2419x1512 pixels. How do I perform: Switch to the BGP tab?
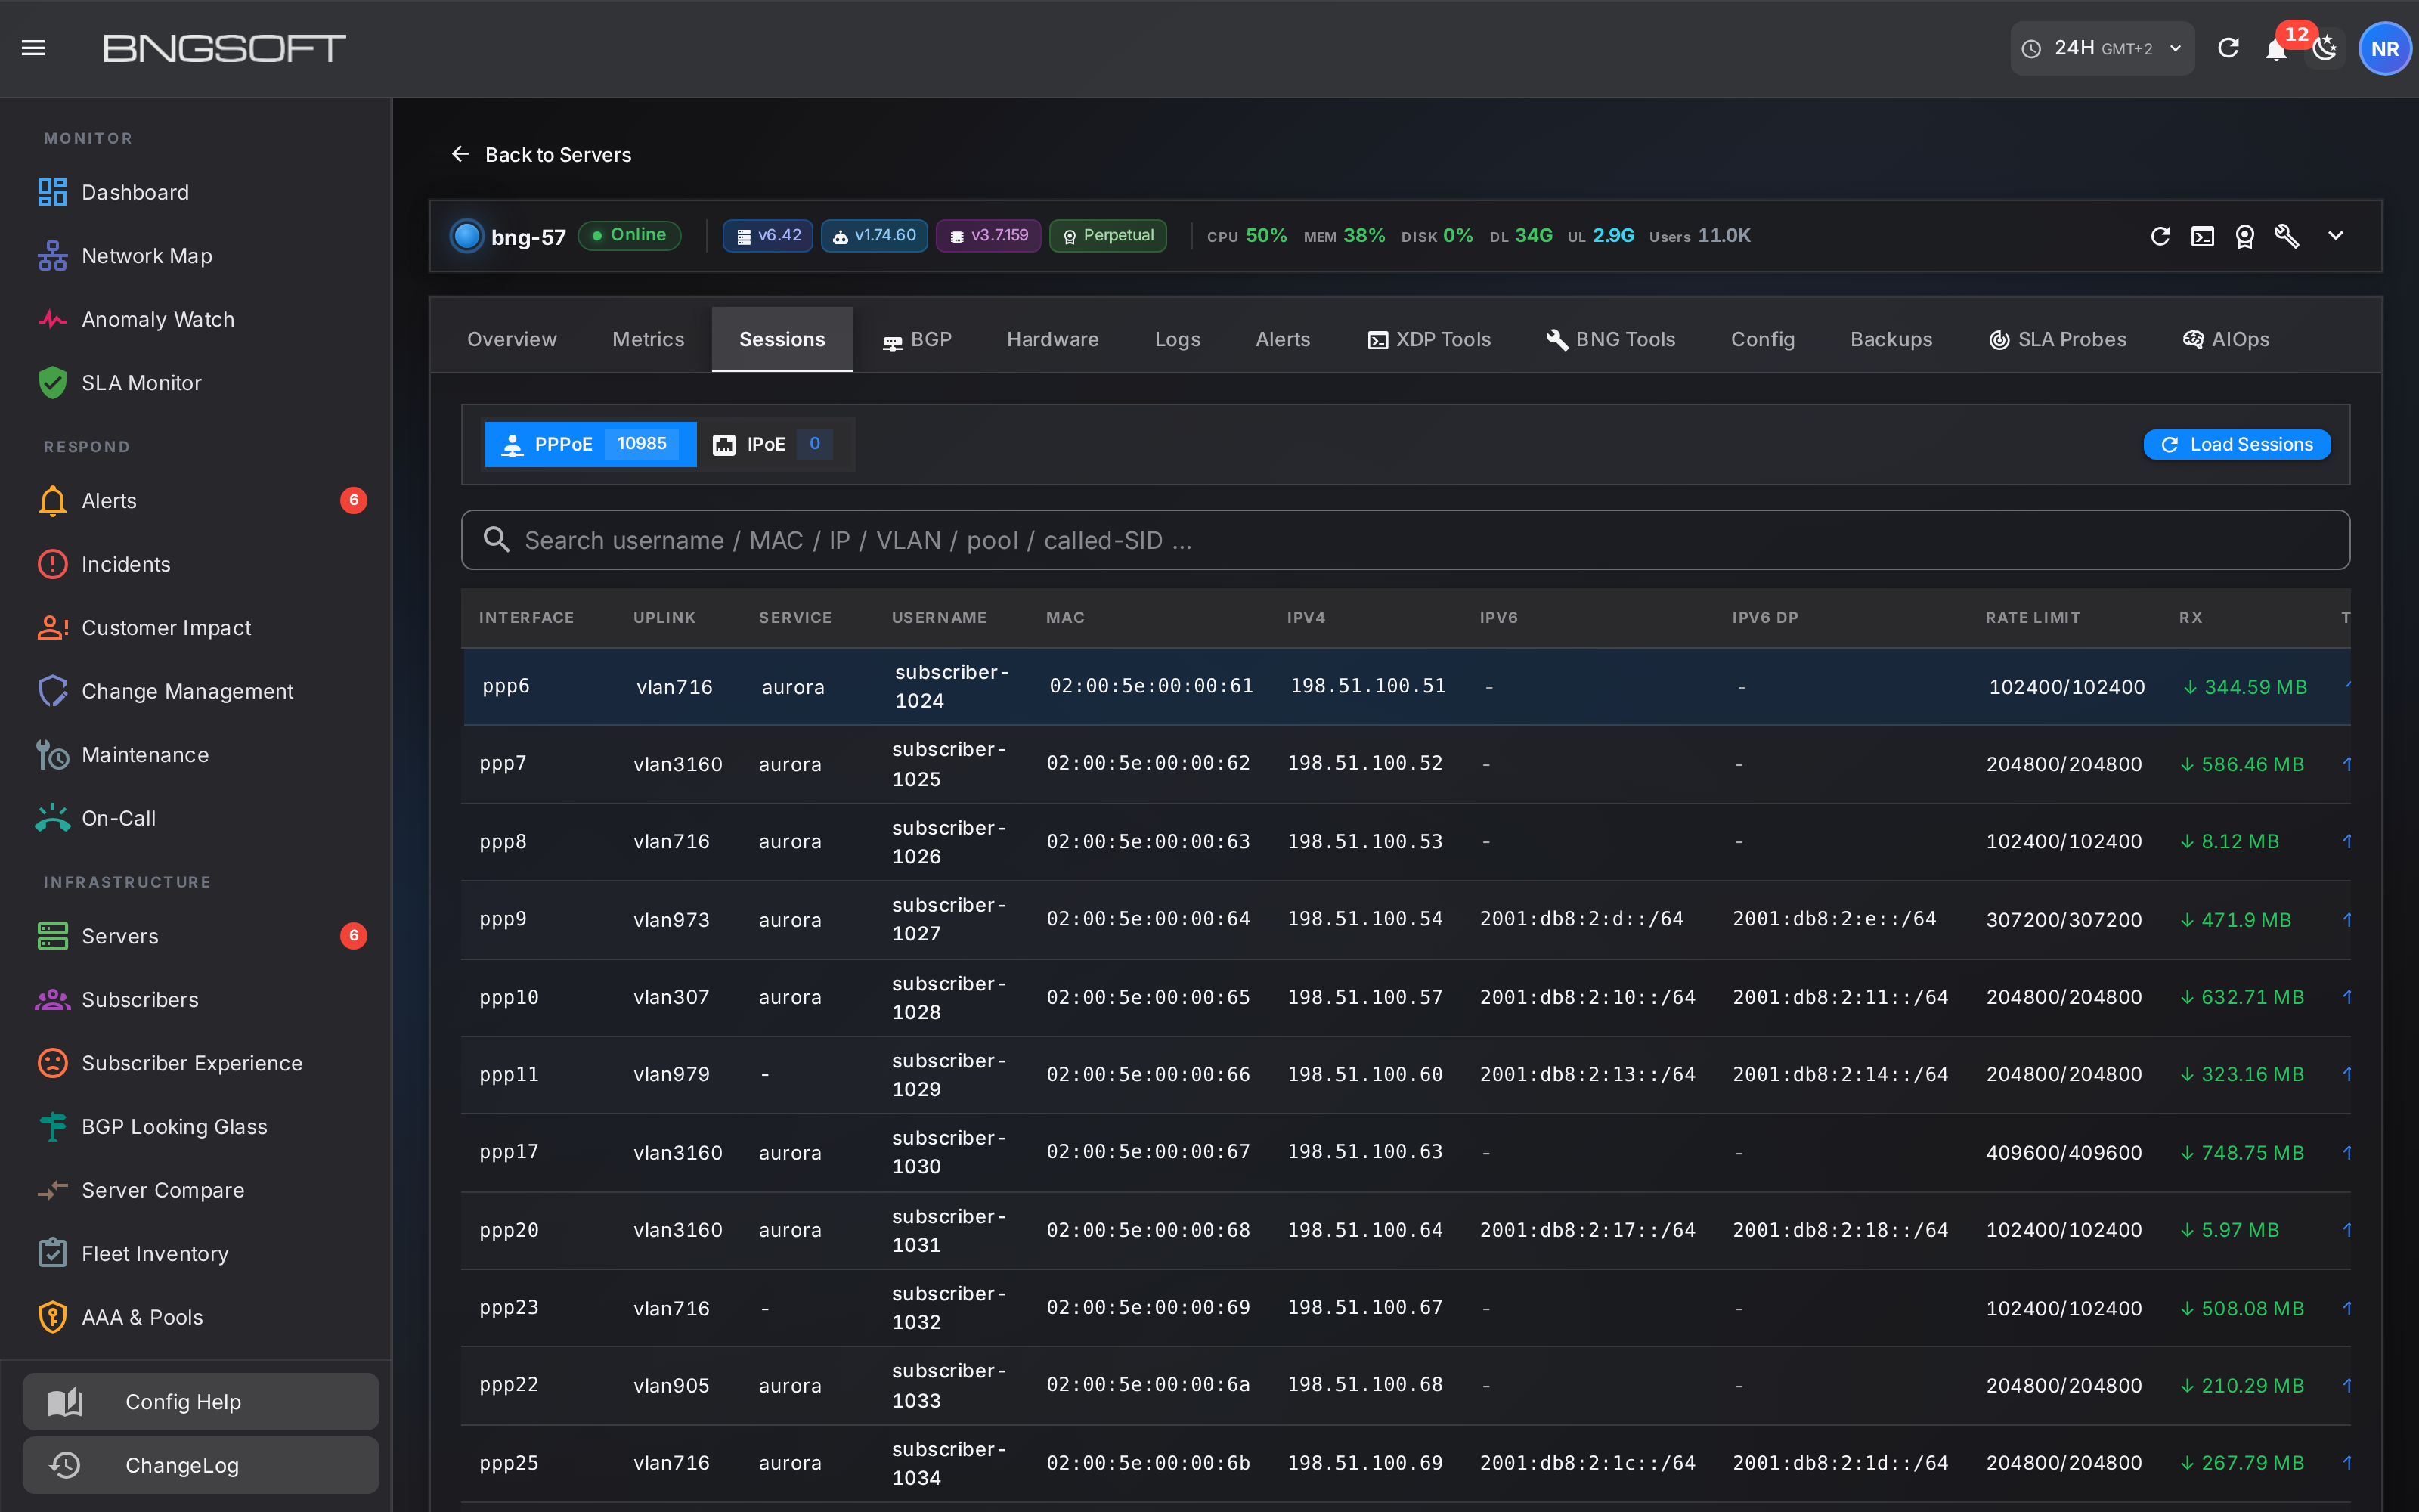[917, 339]
